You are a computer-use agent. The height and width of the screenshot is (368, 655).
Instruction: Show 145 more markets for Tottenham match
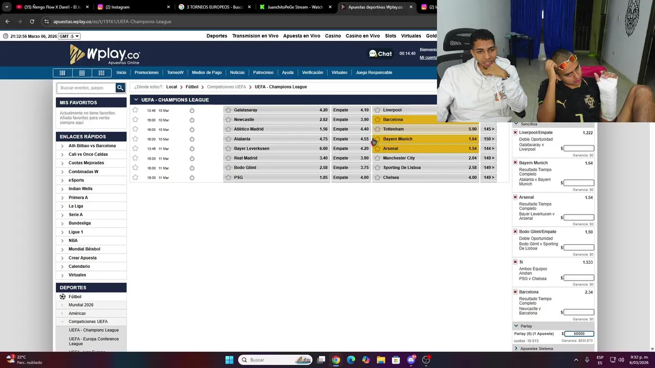(x=489, y=129)
